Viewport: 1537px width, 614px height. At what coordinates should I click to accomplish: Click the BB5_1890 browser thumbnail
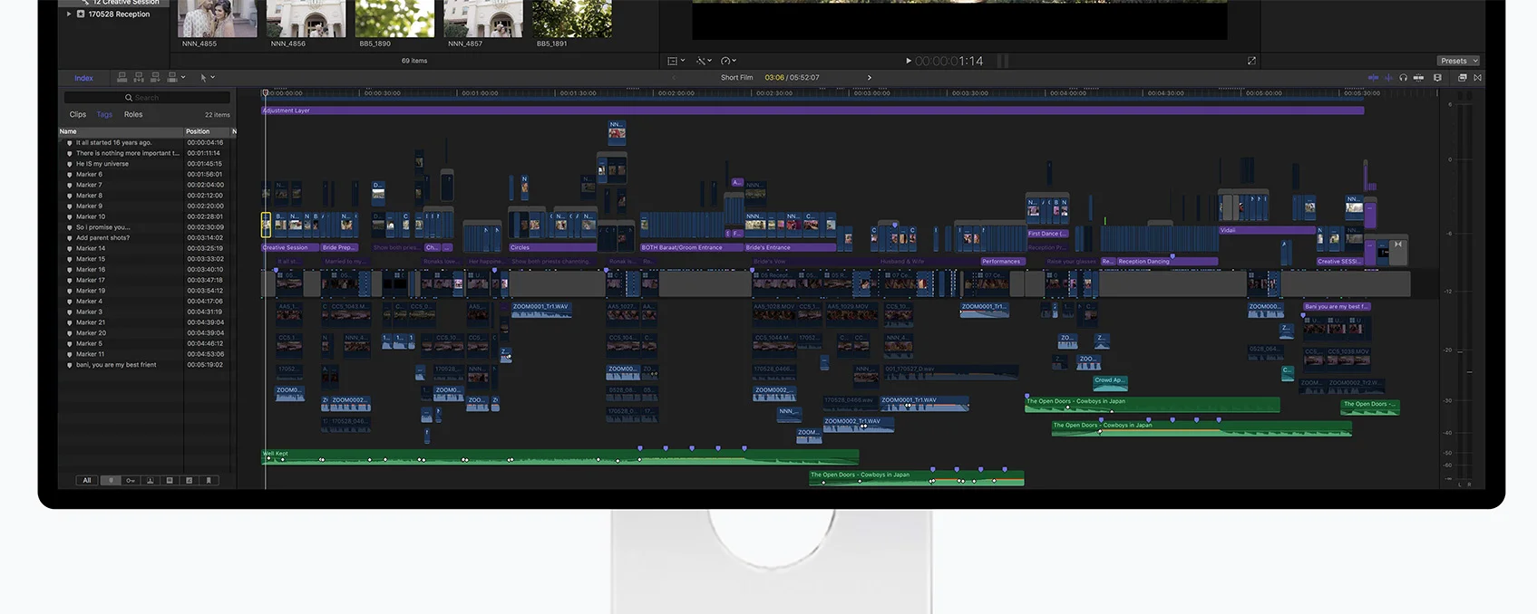pyautogui.click(x=394, y=18)
